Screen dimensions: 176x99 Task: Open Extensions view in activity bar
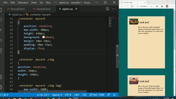tap(1, 51)
